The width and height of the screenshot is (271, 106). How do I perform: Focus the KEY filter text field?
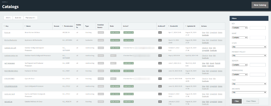point(258,28)
